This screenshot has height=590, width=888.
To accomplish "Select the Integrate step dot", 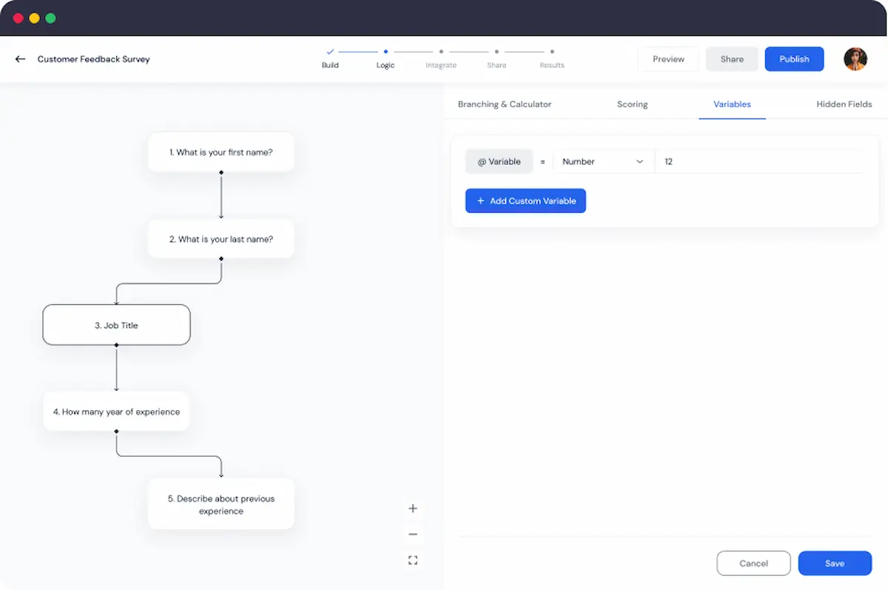I will 441,53.
